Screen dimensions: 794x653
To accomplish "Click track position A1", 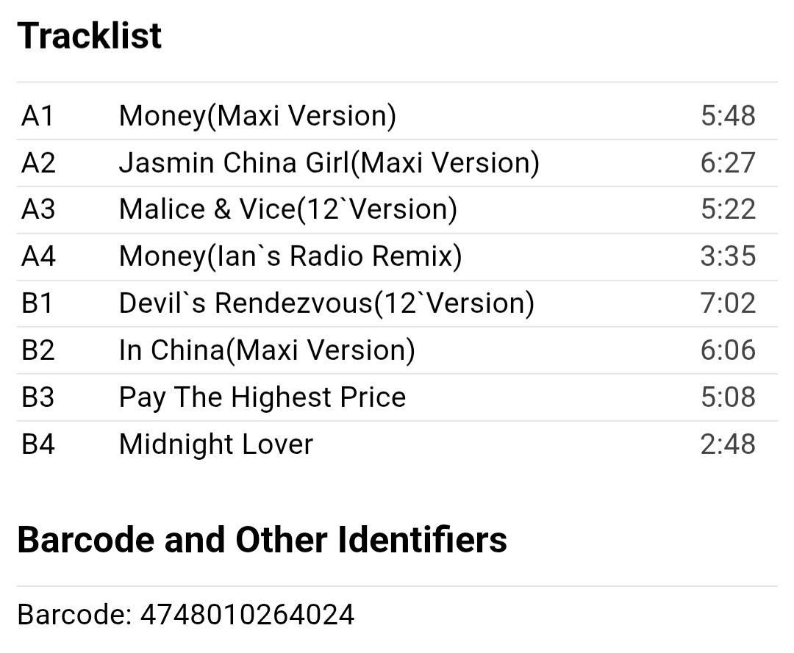I will pos(37,115).
